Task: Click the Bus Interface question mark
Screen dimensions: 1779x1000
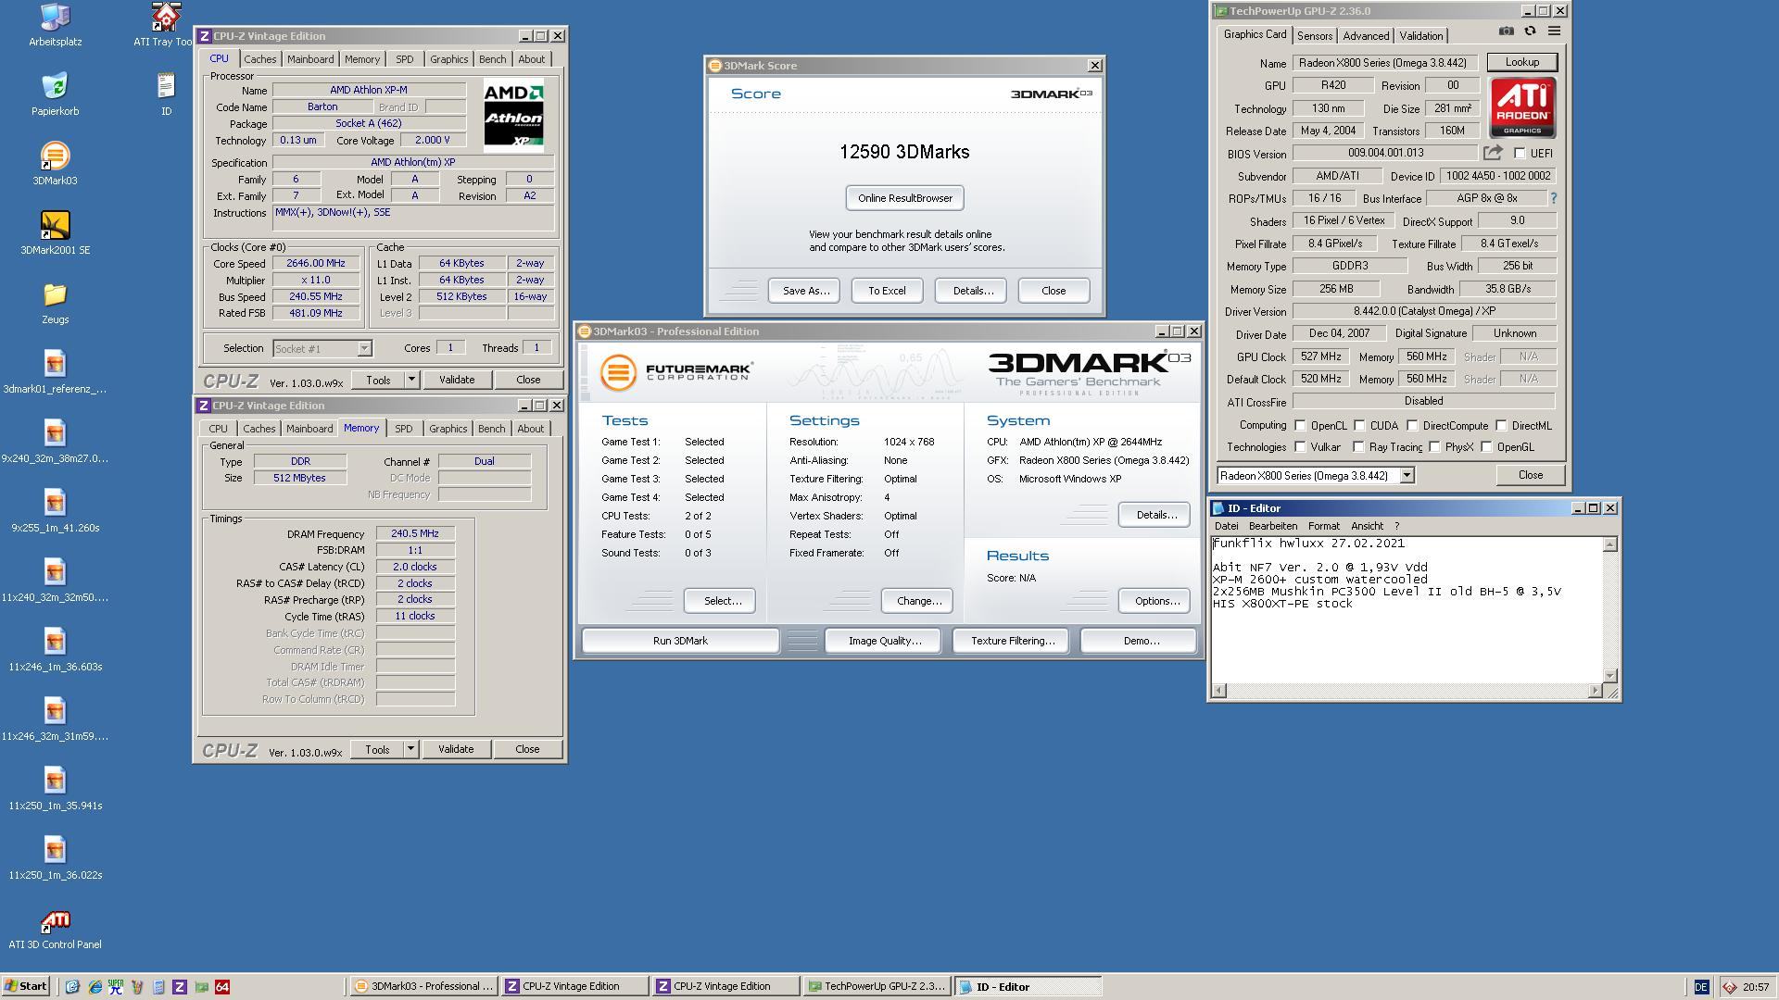Action: click(x=1554, y=198)
